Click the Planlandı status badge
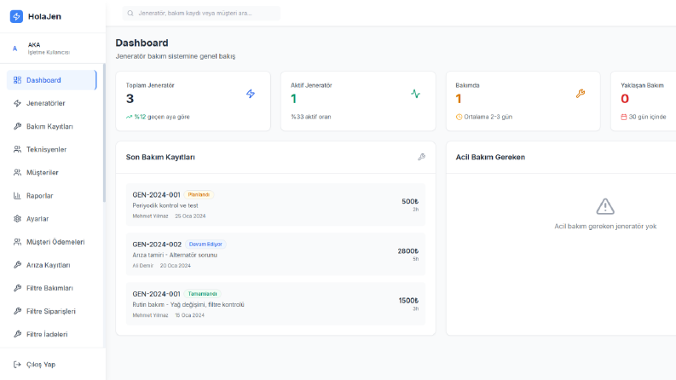The width and height of the screenshot is (676, 380). 199,195
